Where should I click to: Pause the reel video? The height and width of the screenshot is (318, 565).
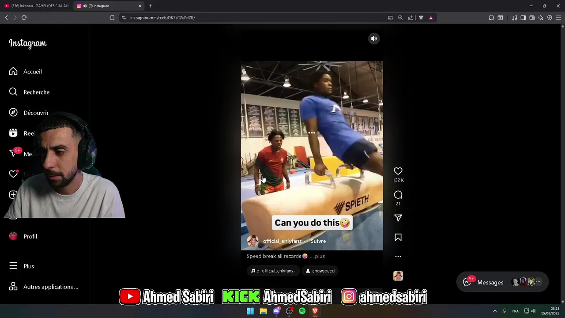point(312,155)
